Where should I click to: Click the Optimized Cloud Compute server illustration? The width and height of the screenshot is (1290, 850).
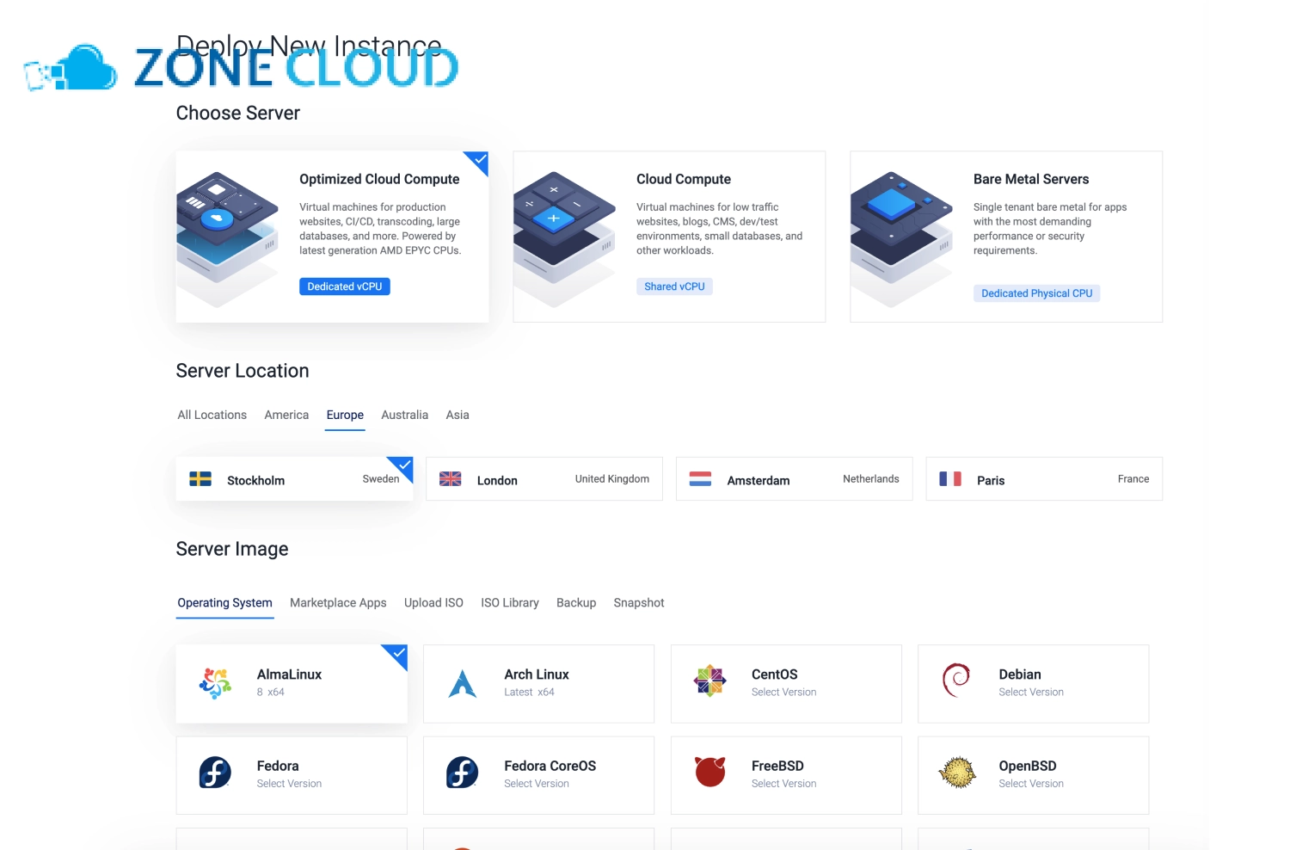[227, 237]
